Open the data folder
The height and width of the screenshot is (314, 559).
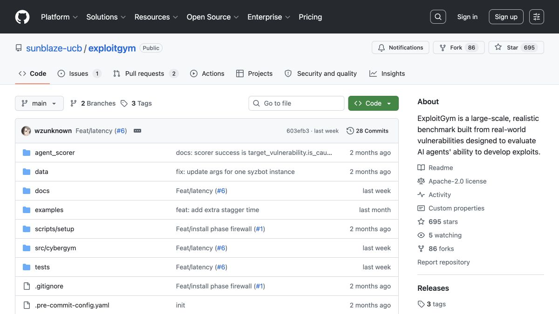coord(41,172)
